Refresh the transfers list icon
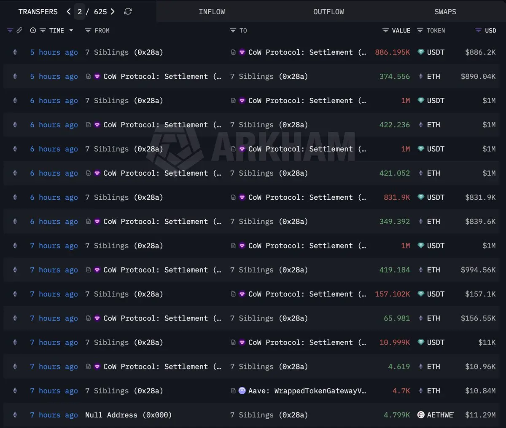Screen dimensions: 506x428 [128, 11]
